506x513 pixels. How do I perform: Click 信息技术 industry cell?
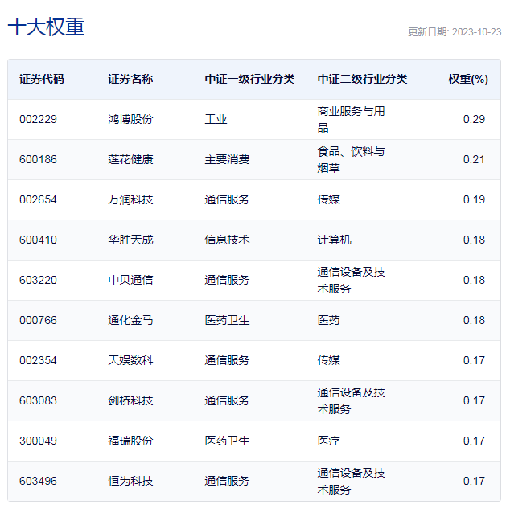(227, 240)
